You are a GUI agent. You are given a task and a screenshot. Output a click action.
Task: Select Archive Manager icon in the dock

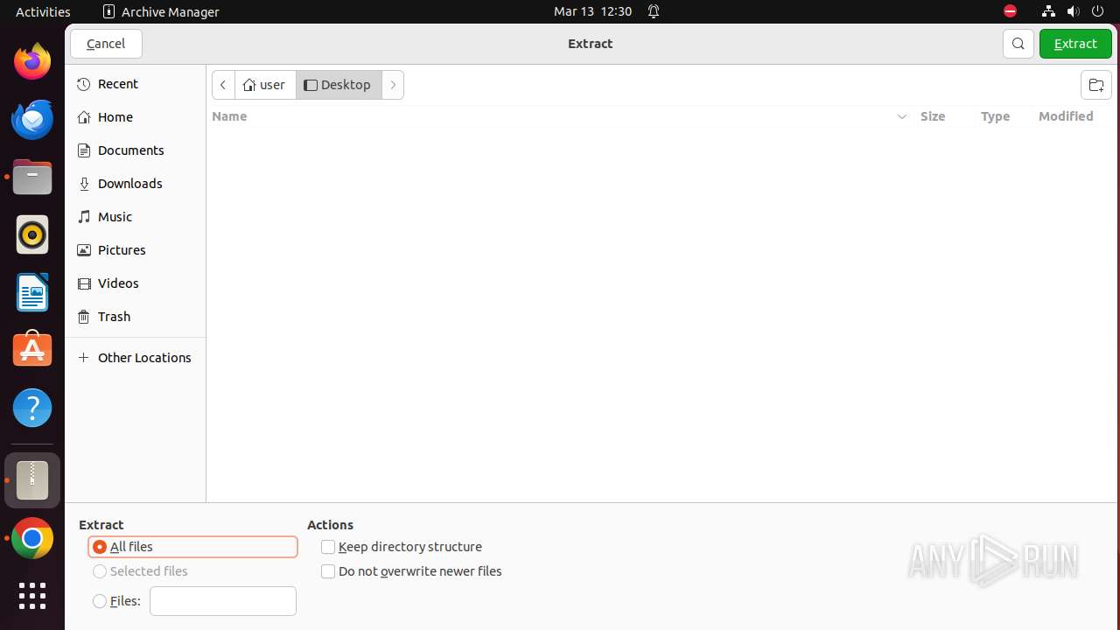point(32,480)
